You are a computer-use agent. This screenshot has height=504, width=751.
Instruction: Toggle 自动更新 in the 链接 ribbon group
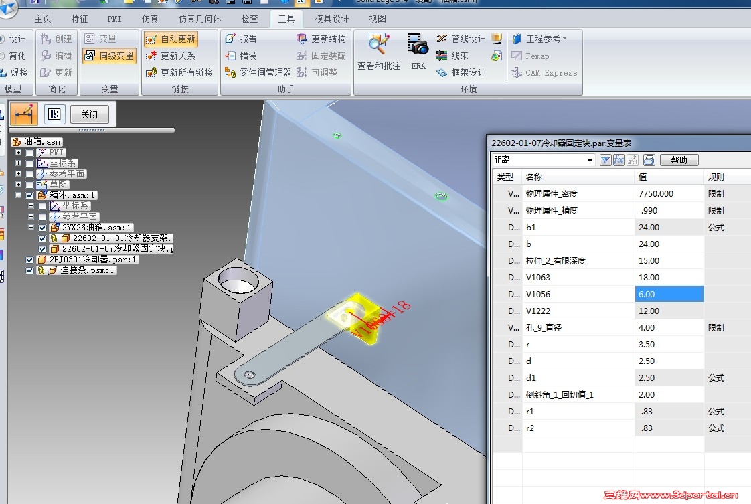tap(171, 39)
